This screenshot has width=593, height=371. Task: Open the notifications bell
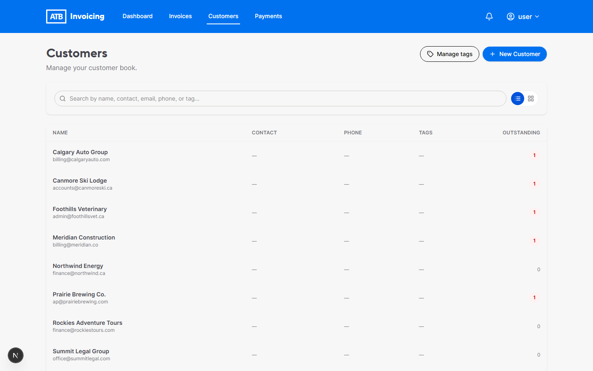click(489, 16)
